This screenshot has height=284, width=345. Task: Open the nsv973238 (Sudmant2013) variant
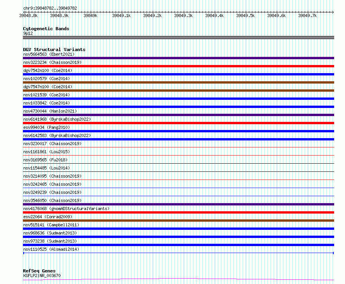click(50, 241)
